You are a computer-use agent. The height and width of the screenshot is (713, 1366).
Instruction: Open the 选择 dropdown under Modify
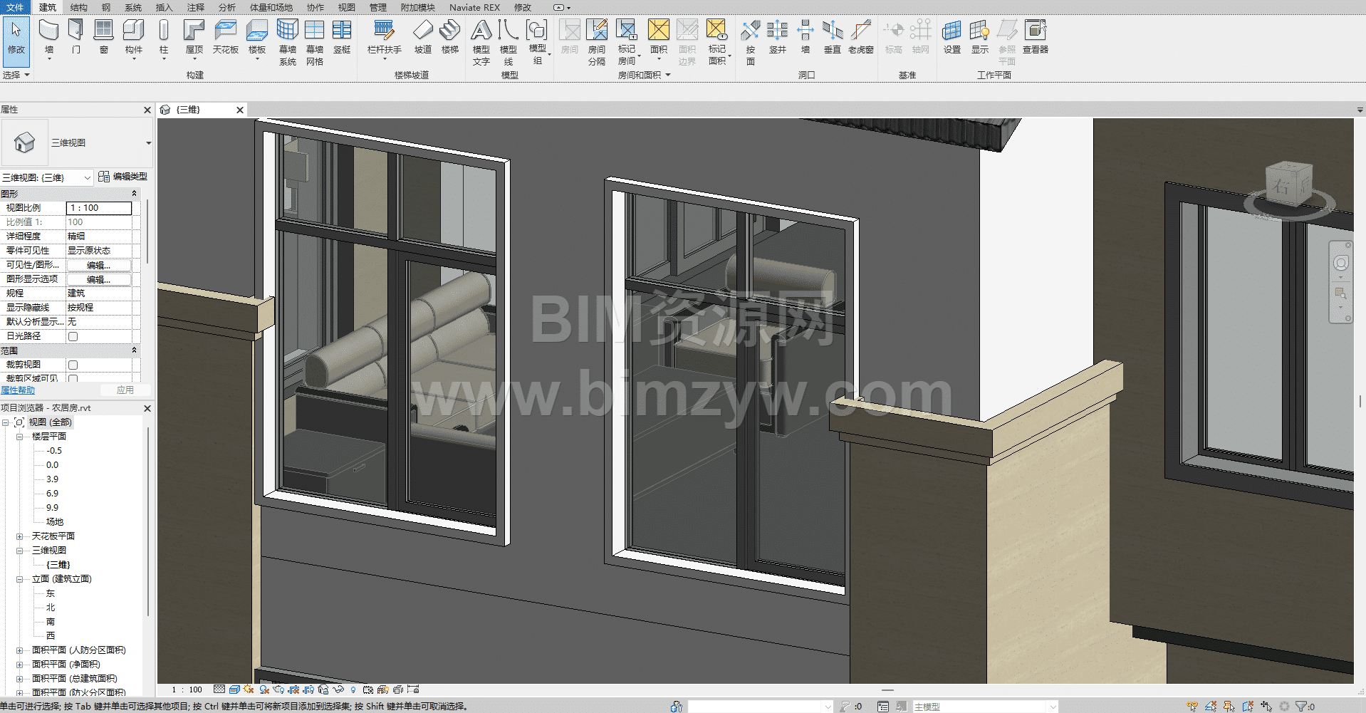click(x=16, y=75)
